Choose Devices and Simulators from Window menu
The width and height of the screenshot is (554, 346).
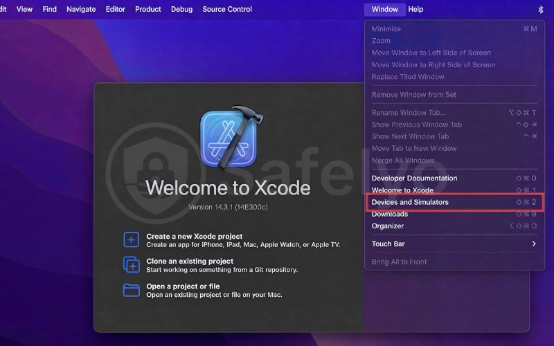point(454,202)
